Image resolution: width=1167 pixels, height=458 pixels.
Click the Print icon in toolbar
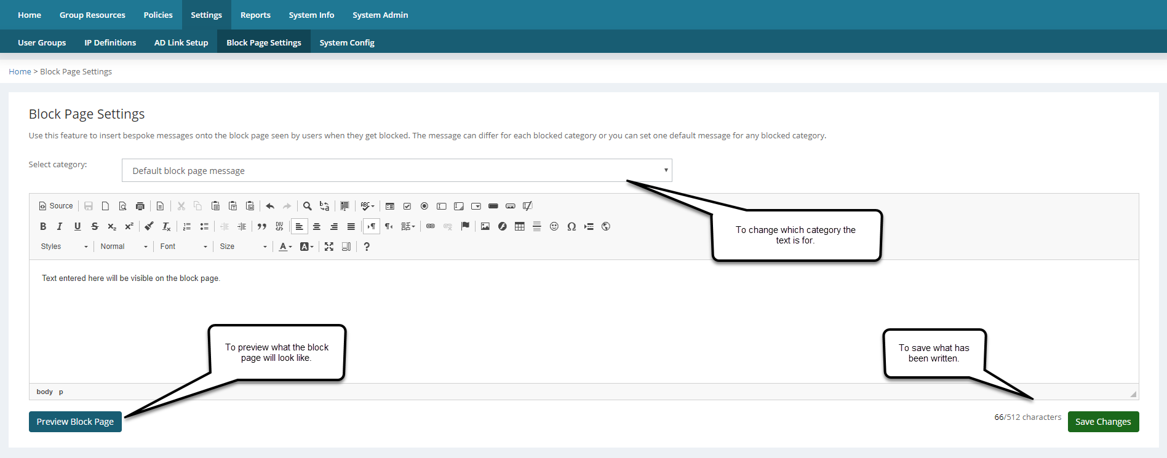[140, 206]
